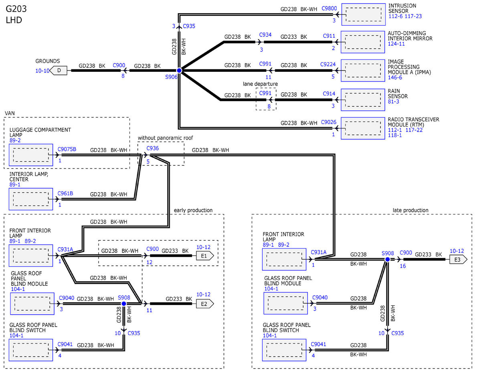Click the E3 off-page connector arrow
The width and height of the screenshot is (481, 372).
pos(458,260)
